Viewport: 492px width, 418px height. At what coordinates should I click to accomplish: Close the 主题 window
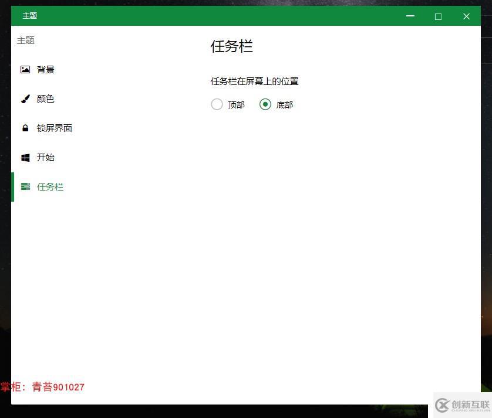pos(466,16)
